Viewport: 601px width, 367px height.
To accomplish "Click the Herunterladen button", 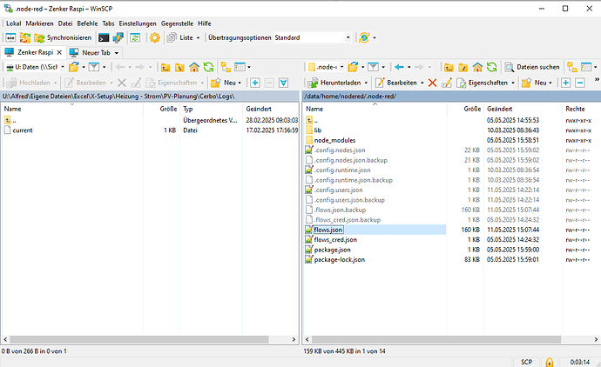I will pos(334,83).
